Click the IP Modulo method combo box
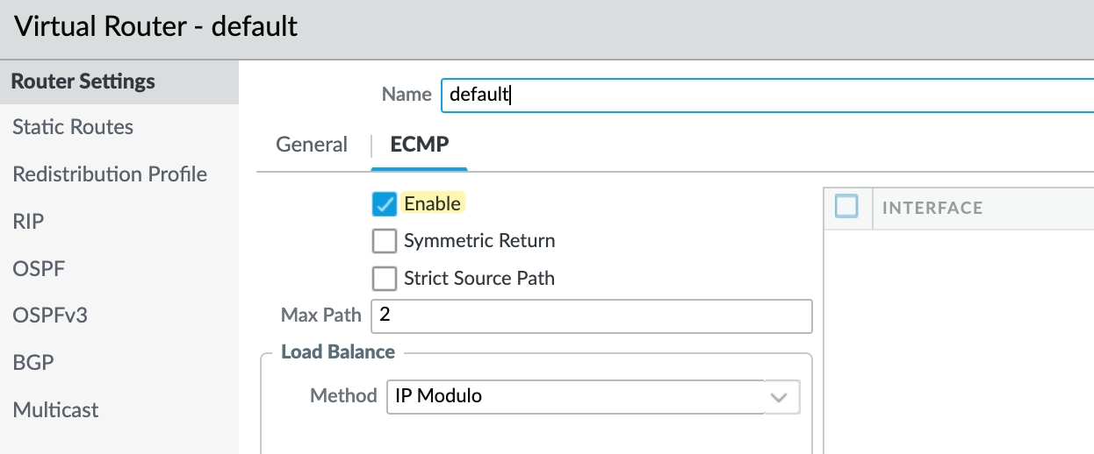 [x=575, y=396]
